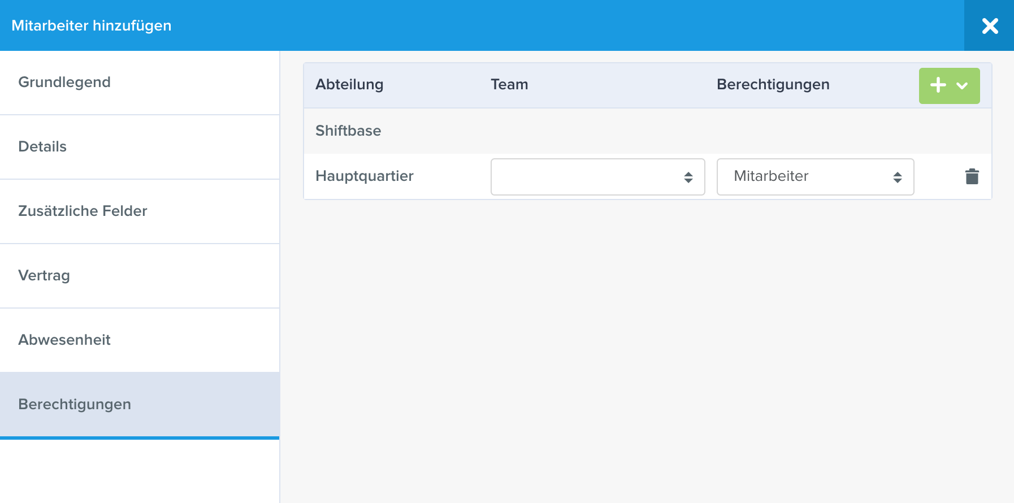Open the Team dropdown for Hauptquartier
1014x503 pixels.
597,177
